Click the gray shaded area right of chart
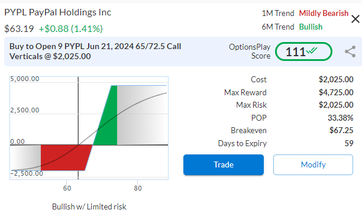The image size is (362, 213). pos(142,115)
